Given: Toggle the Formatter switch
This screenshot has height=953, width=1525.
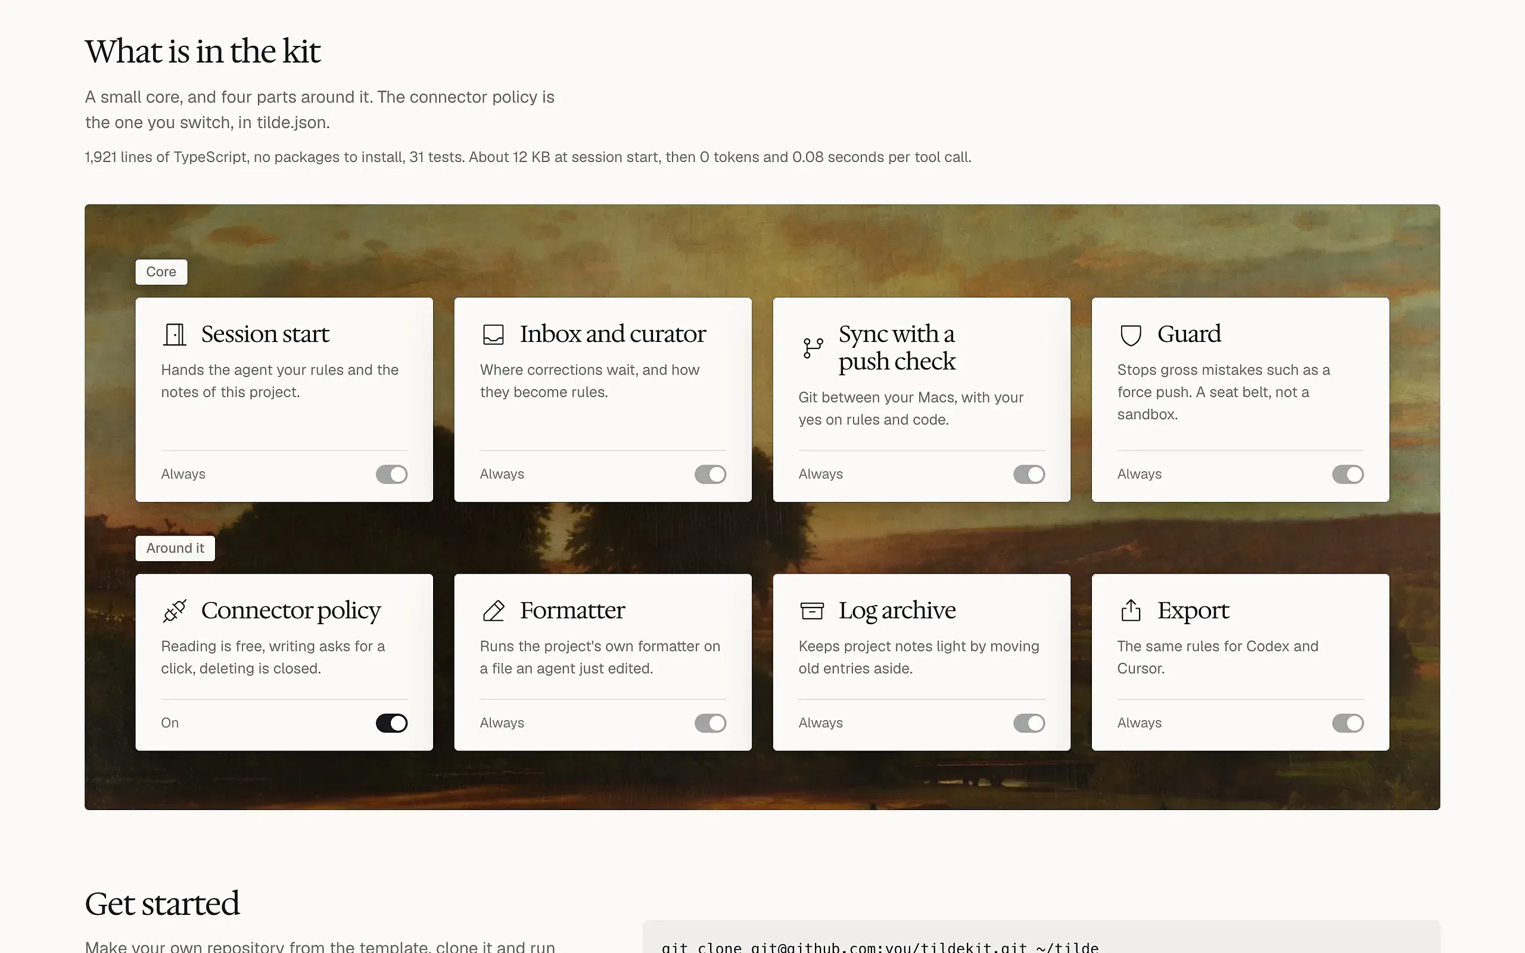Looking at the screenshot, I should click(x=710, y=723).
